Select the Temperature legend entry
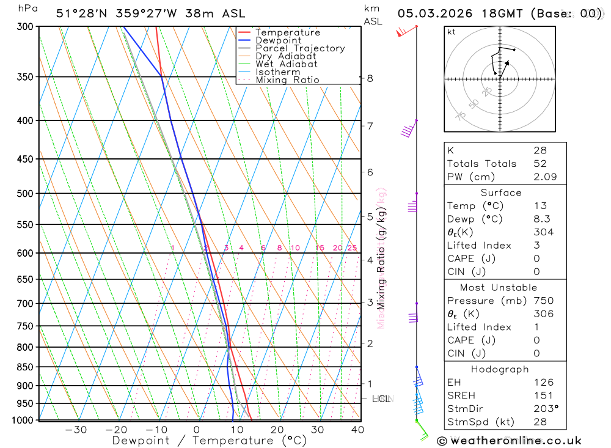611x448 pixels. click(288, 32)
